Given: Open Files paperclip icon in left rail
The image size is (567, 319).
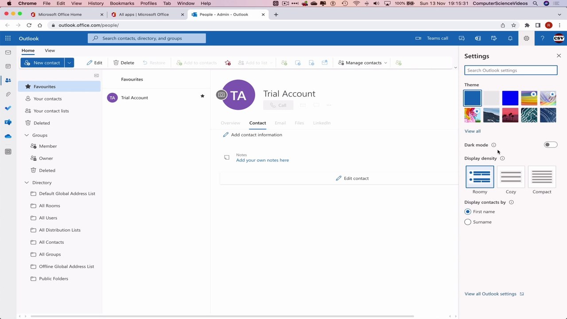Looking at the screenshot, I should [8, 94].
